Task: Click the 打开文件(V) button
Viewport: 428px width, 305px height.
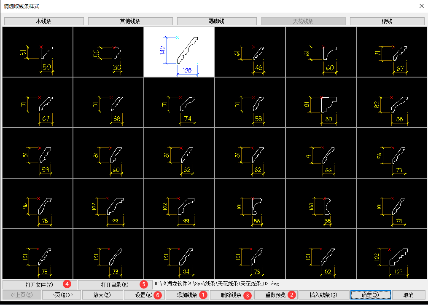Action: point(40,285)
